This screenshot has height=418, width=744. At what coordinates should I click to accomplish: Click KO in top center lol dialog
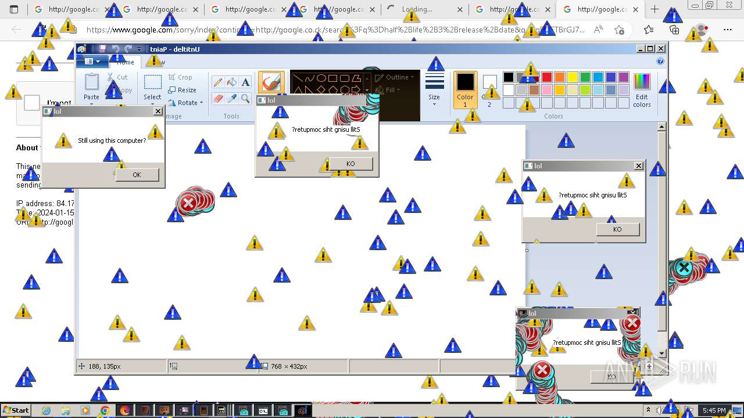coord(350,164)
